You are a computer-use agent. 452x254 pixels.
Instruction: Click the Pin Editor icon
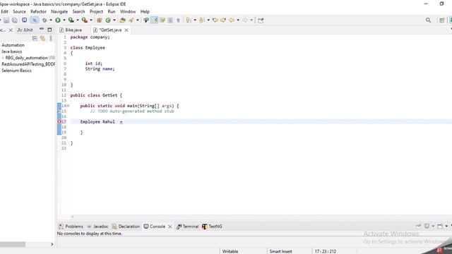[x=261, y=20]
